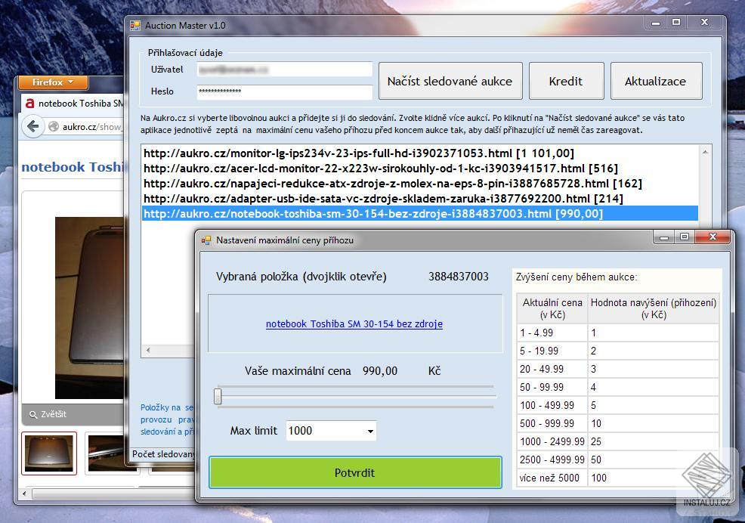The width and height of the screenshot is (745, 523).
Task: Click the Počet sledovaných status bar text
Action: [163, 454]
